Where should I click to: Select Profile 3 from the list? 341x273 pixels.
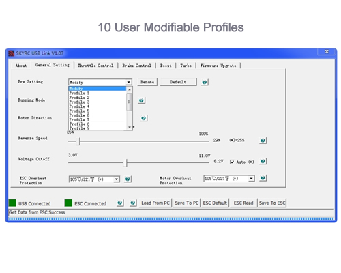tap(98, 102)
